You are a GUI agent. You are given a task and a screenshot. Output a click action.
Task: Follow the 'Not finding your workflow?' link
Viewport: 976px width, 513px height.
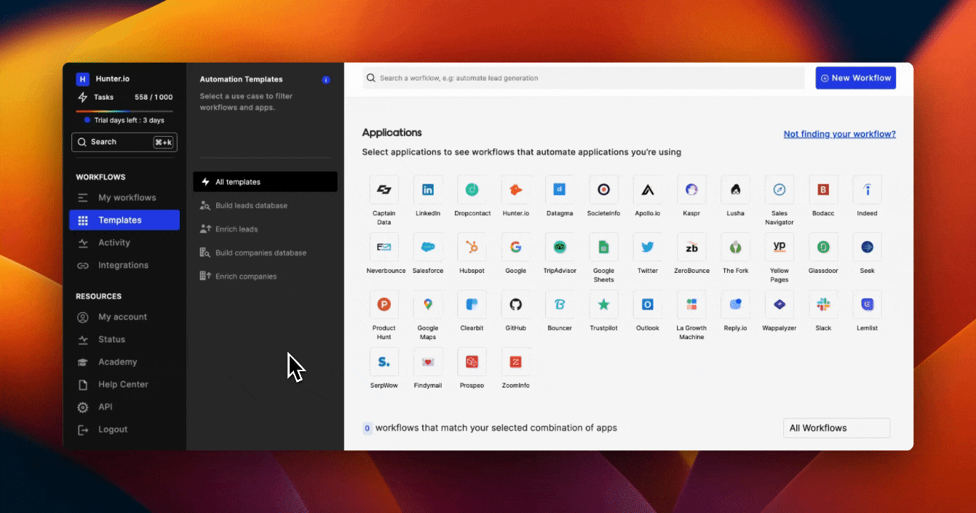(840, 134)
